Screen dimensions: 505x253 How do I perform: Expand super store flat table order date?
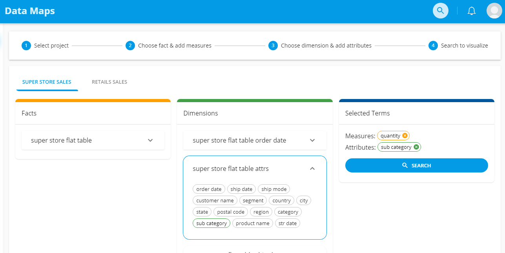tap(255, 140)
